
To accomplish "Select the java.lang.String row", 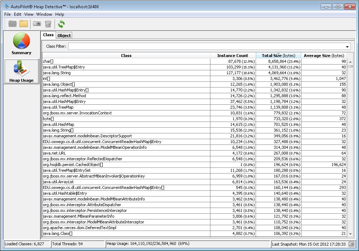I will (195, 73).
